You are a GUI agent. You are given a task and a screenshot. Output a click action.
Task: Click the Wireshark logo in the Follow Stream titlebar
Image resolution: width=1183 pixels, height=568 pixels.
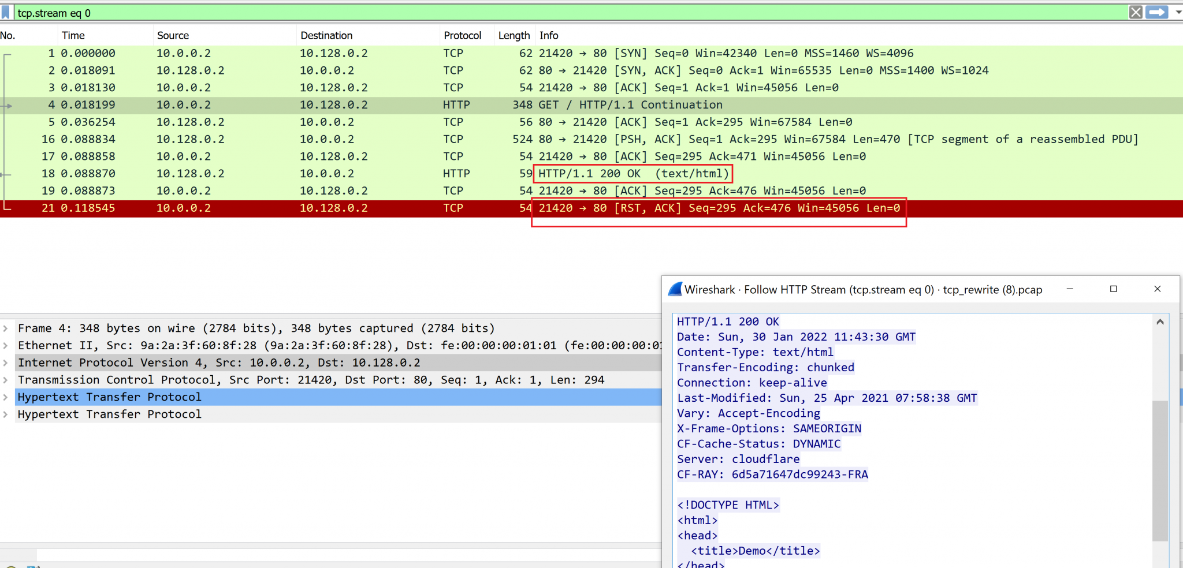pyautogui.click(x=675, y=289)
